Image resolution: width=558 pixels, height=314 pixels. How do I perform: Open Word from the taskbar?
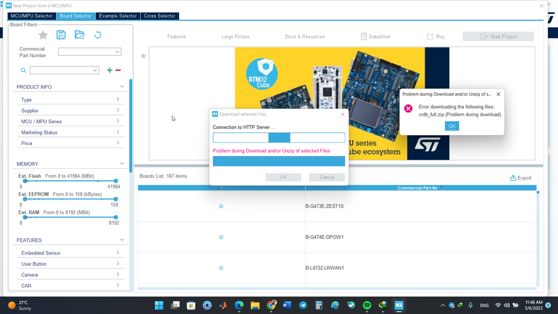pyautogui.click(x=287, y=305)
